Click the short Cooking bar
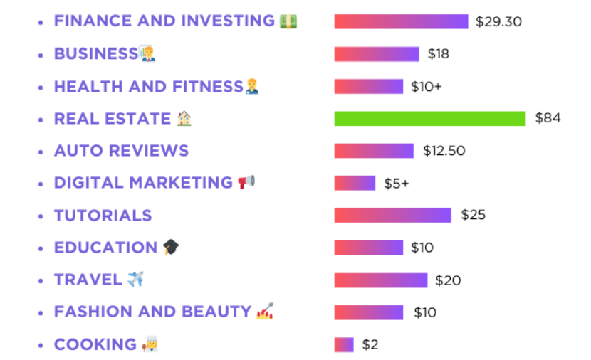591x360 pixels. click(344, 345)
